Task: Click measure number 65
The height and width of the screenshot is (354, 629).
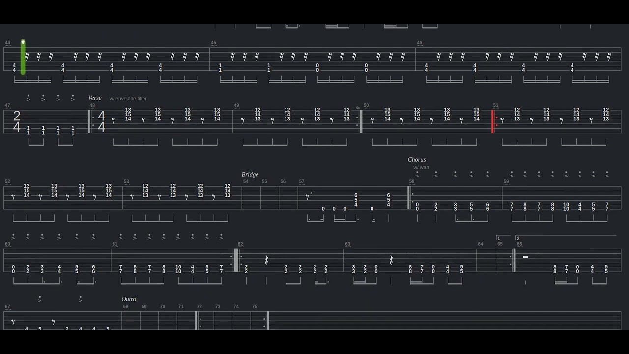Action: pyautogui.click(x=500, y=244)
